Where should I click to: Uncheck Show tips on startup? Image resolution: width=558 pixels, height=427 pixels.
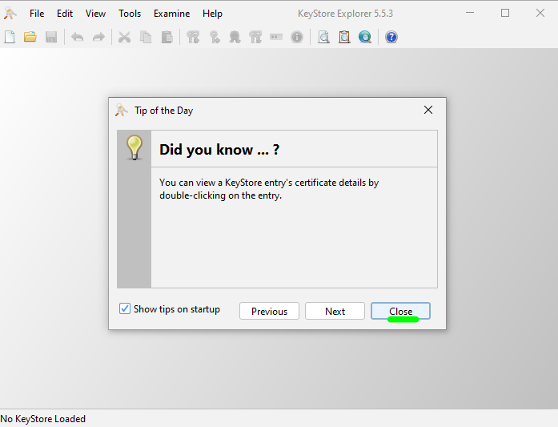(125, 308)
